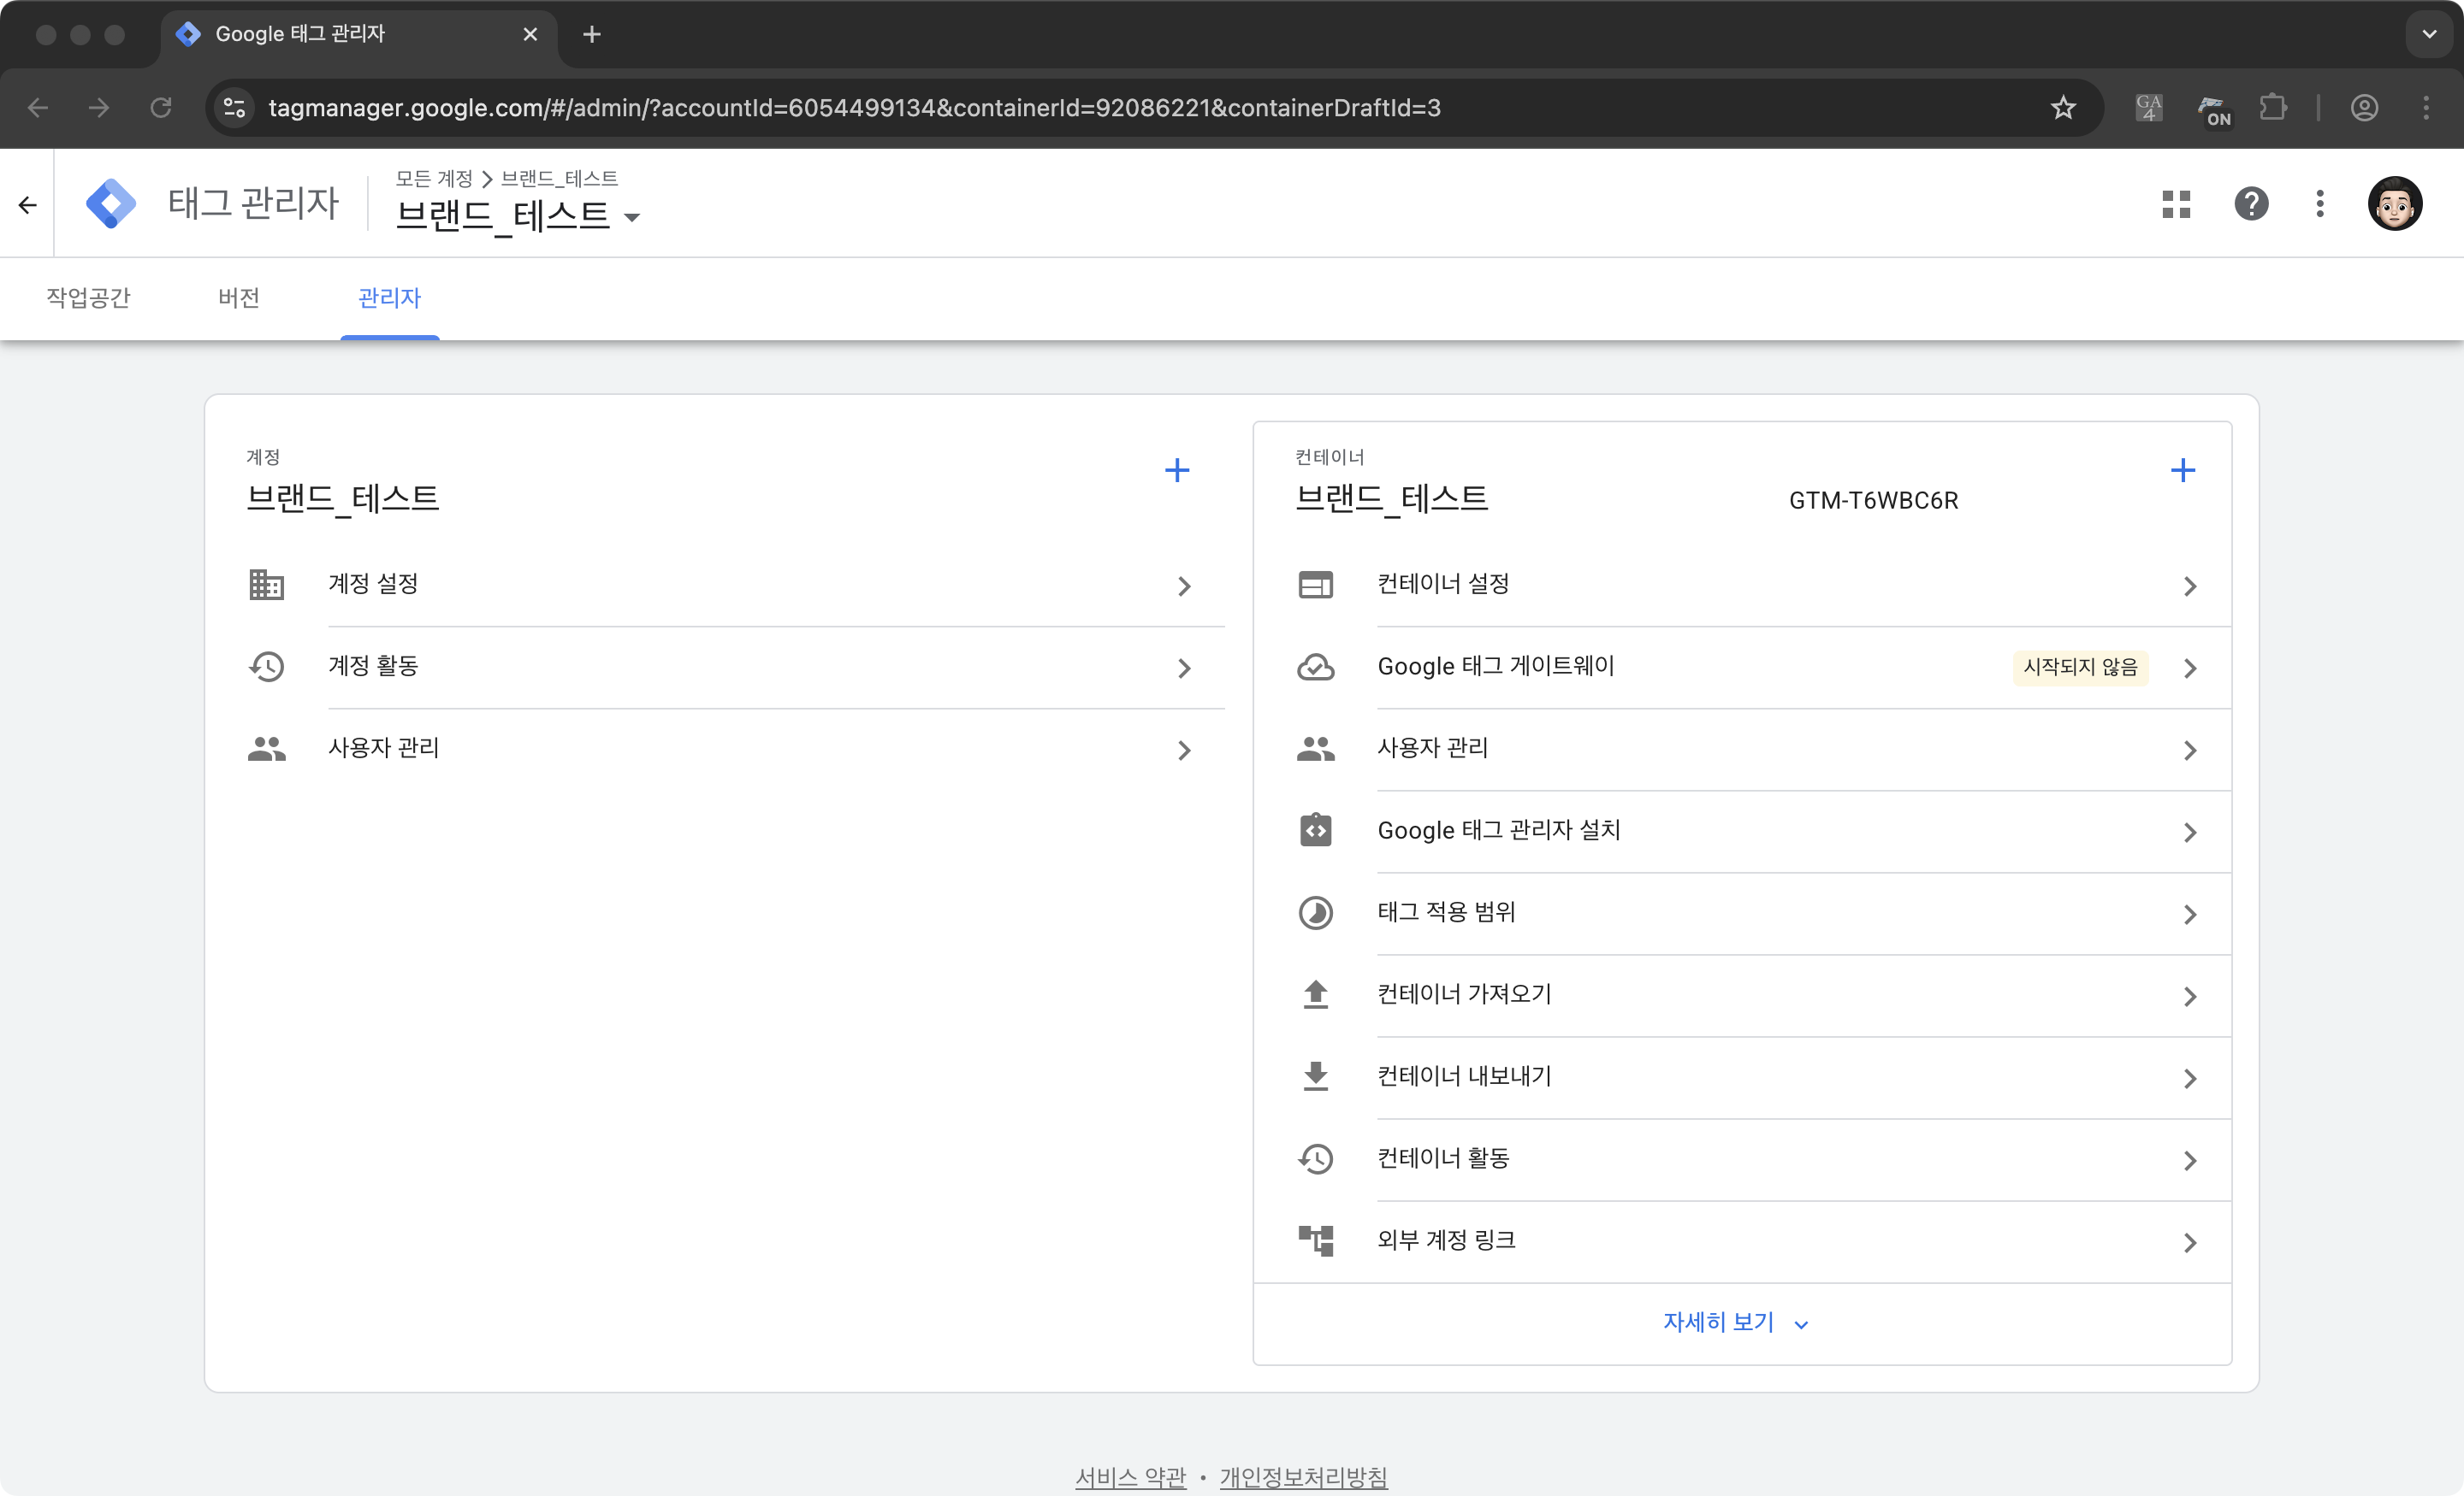Create a new container with plus icon
The image size is (2464, 1496).
tap(2183, 469)
